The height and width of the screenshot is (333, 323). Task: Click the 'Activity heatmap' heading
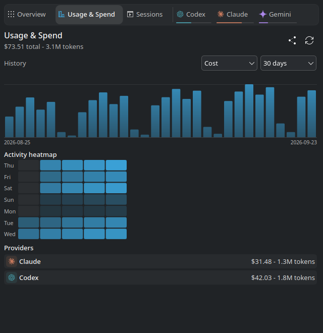tap(30, 154)
